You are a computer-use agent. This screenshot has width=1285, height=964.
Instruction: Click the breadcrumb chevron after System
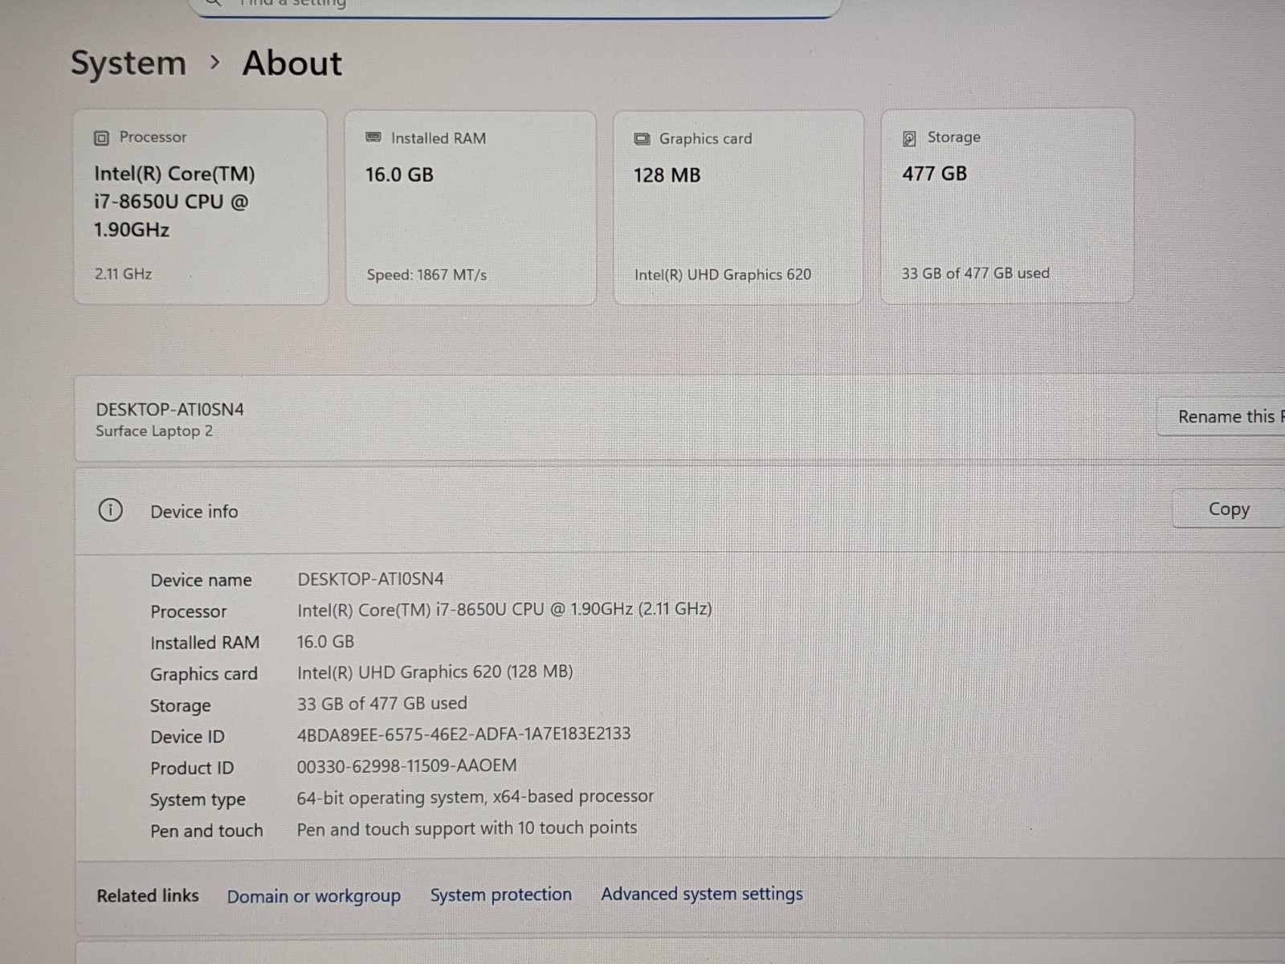214,62
